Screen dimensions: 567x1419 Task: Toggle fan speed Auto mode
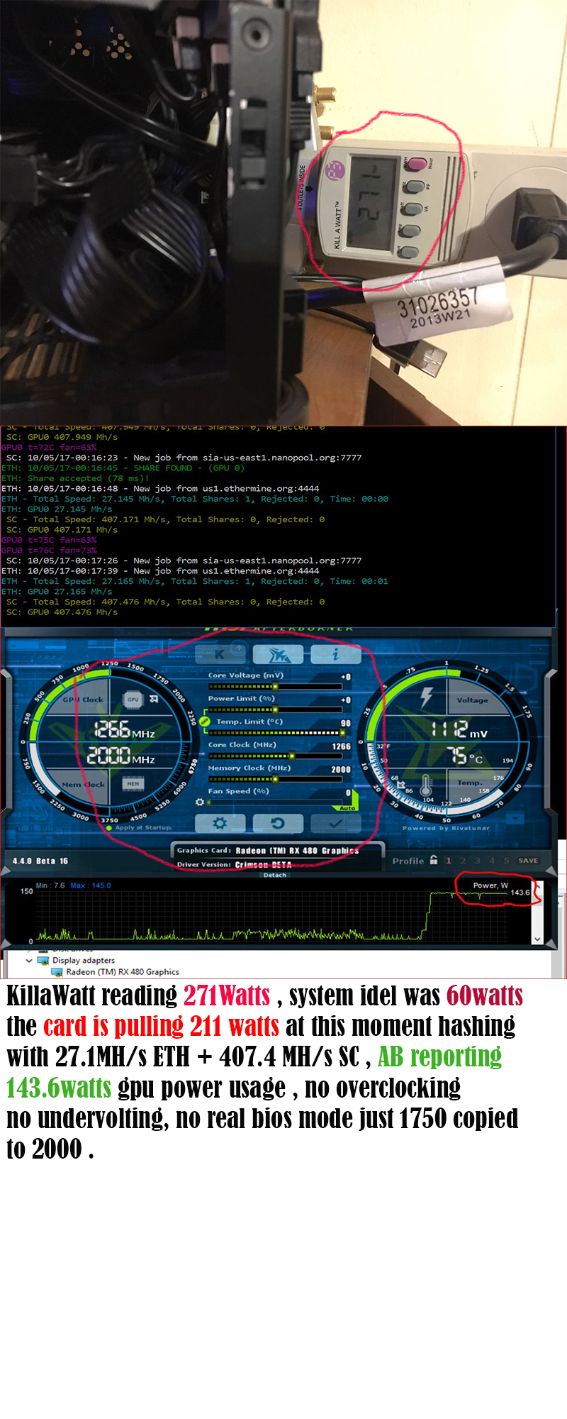tap(347, 808)
